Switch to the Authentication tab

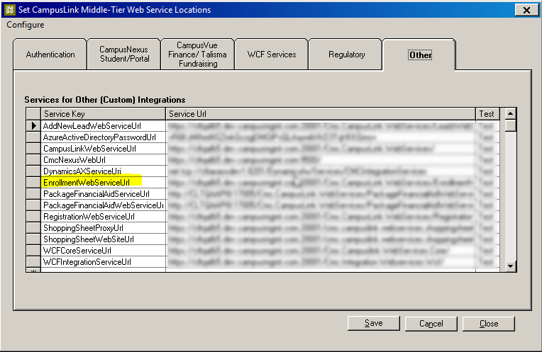click(50, 55)
